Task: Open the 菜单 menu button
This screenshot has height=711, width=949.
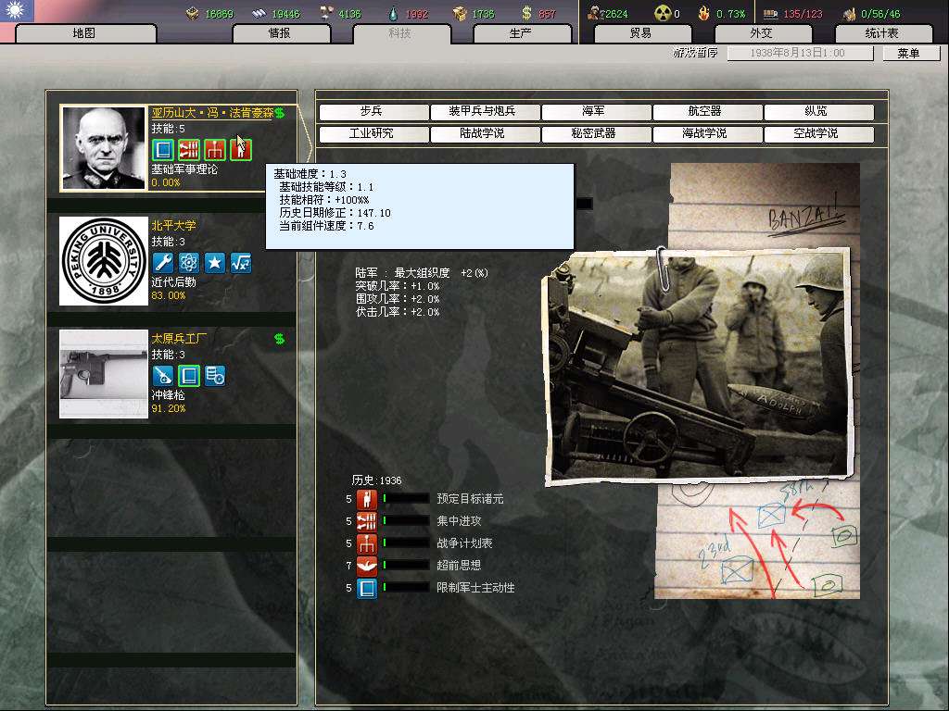Action: [910, 53]
